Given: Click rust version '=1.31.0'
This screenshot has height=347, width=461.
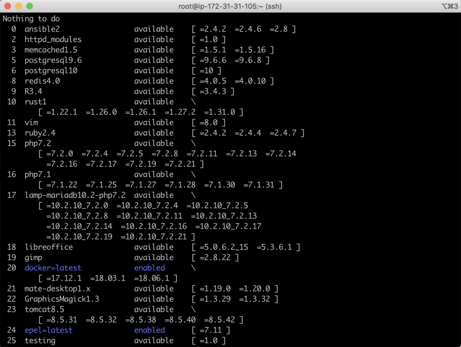Looking at the screenshot, I should coord(220,112).
